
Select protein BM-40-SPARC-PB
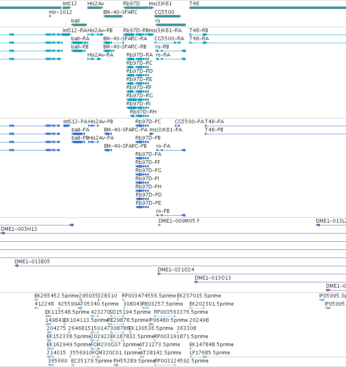pyautogui.click(x=125, y=146)
